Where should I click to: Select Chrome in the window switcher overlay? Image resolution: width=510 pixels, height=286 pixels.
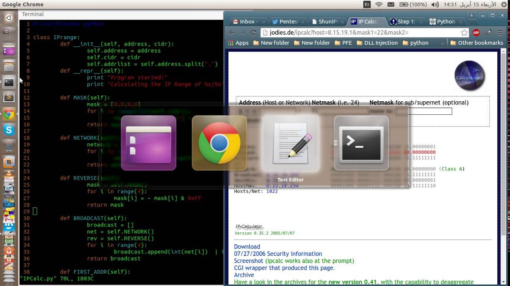tap(219, 143)
